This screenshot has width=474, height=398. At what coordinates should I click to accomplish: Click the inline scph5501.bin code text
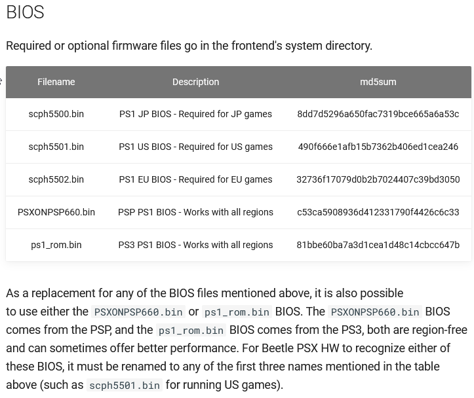click(125, 385)
